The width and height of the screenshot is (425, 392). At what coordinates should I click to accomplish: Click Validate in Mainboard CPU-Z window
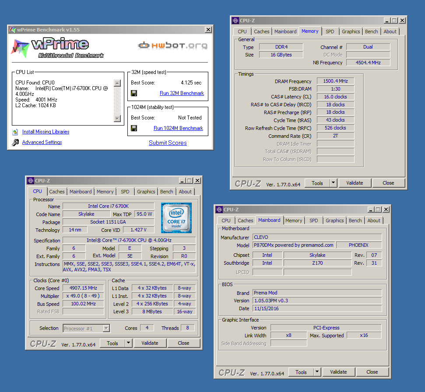click(338, 372)
